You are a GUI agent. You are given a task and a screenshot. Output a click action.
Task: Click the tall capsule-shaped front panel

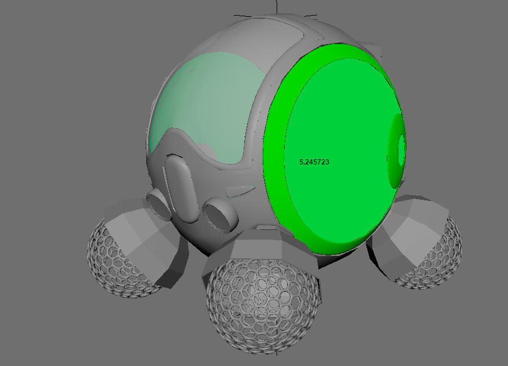pos(182,188)
